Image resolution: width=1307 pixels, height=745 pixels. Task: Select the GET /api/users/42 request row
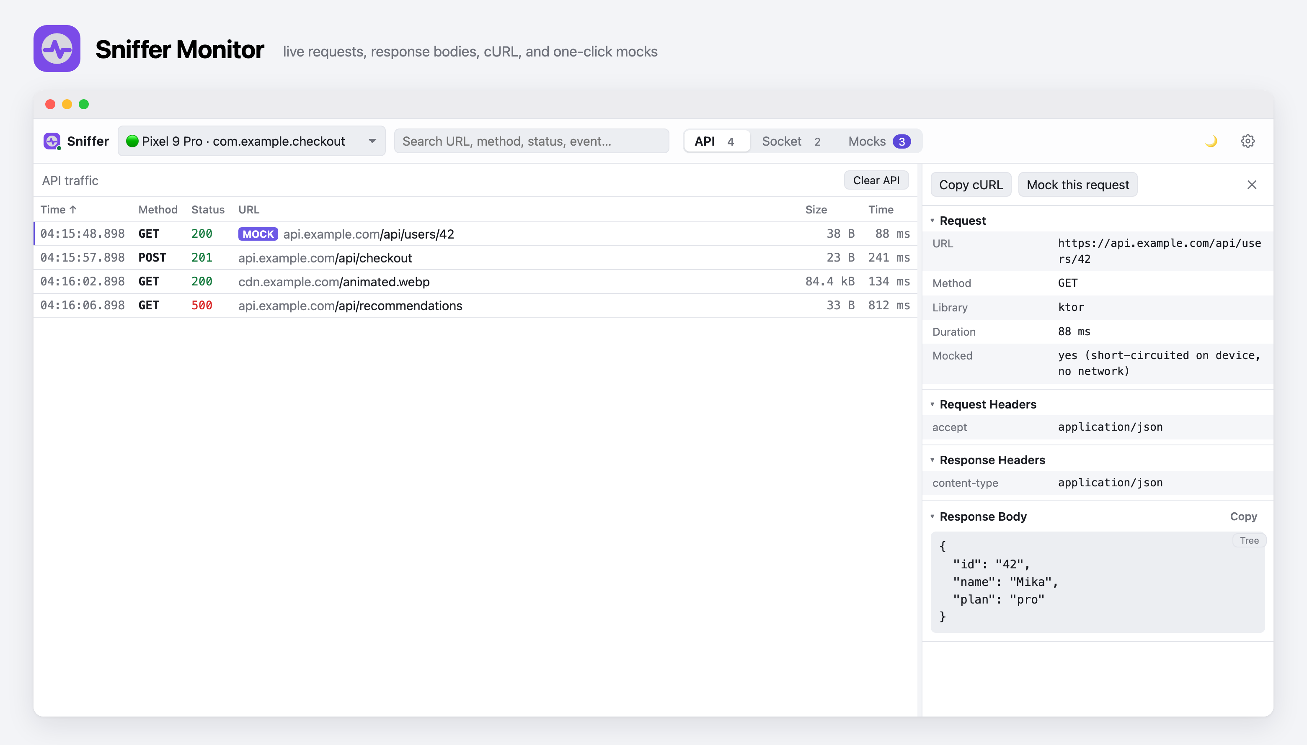(475, 234)
